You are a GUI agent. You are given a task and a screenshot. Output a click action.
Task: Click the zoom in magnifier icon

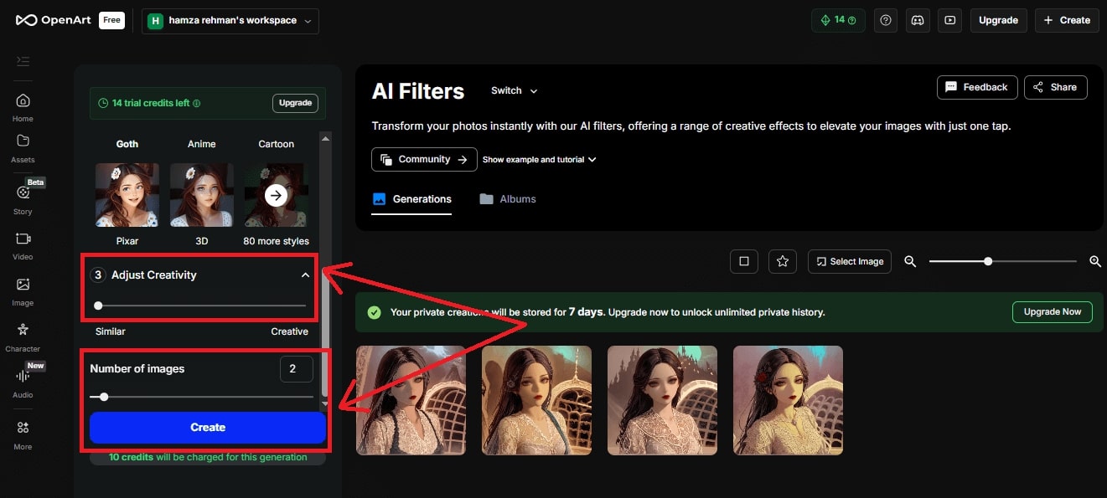1095,261
